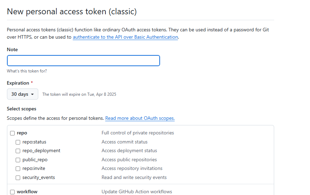This screenshot has width=310, height=195.
Task: Click the token expiry date text
Action: (79, 94)
